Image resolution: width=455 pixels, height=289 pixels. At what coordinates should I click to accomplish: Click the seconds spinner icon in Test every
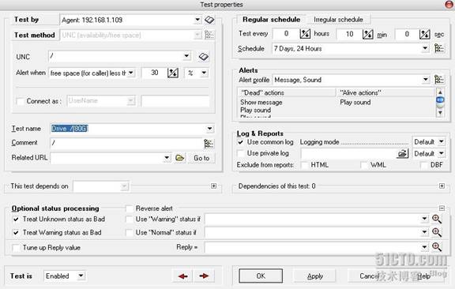(x=424, y=34)
